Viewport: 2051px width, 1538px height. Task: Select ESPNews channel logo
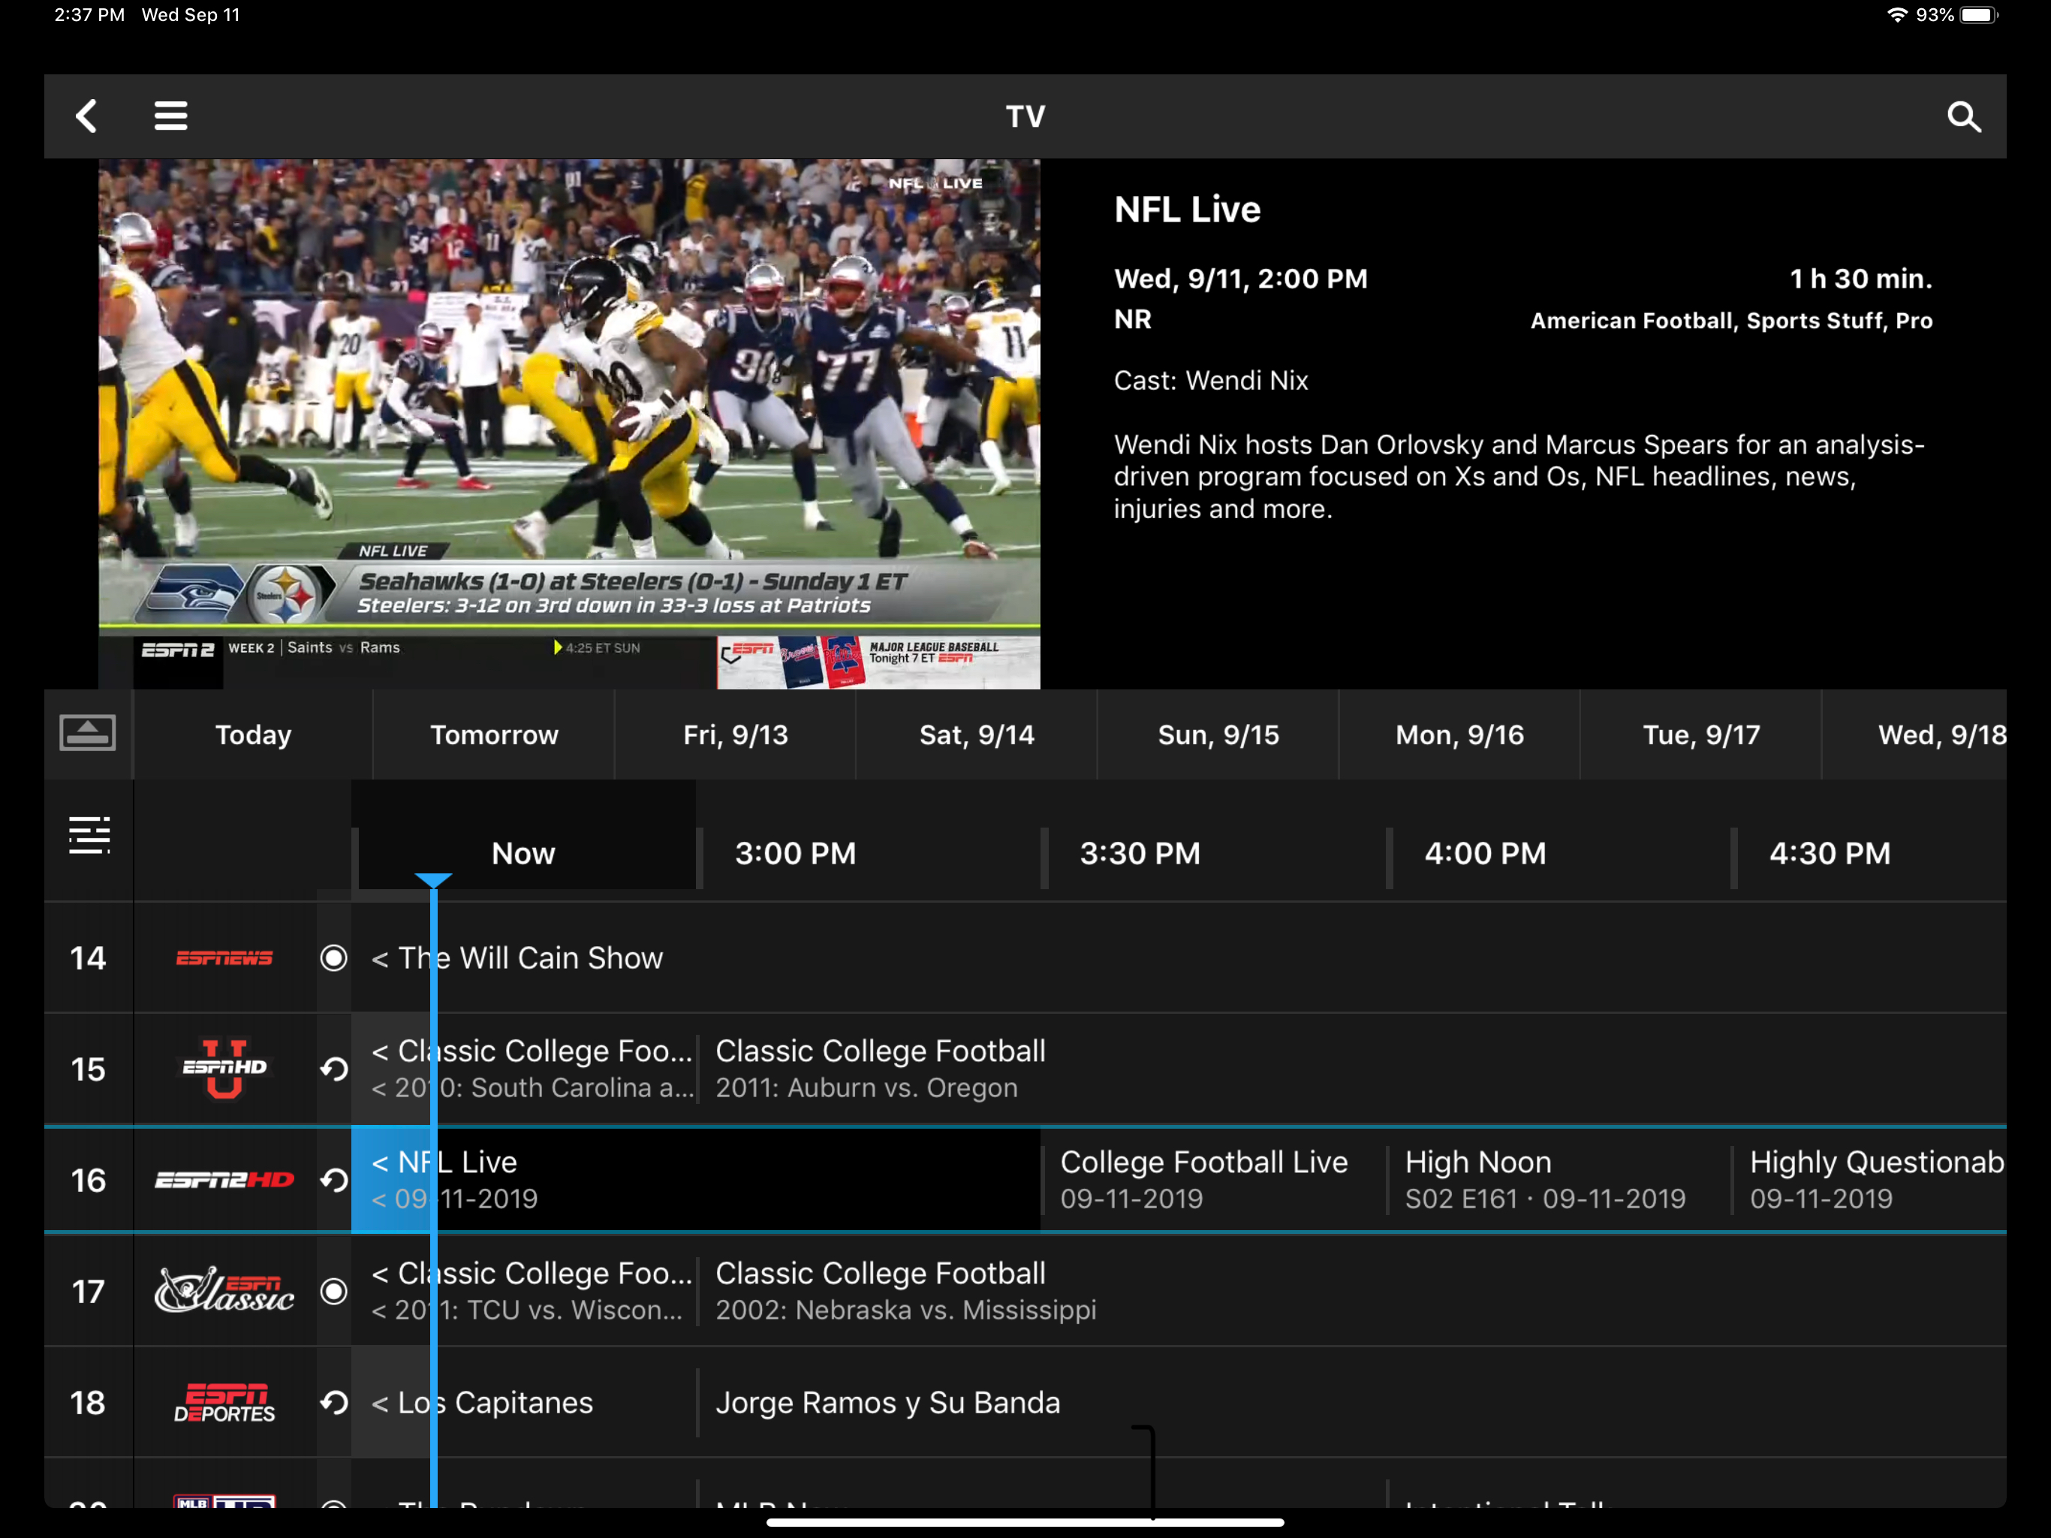tap(224, 957)
